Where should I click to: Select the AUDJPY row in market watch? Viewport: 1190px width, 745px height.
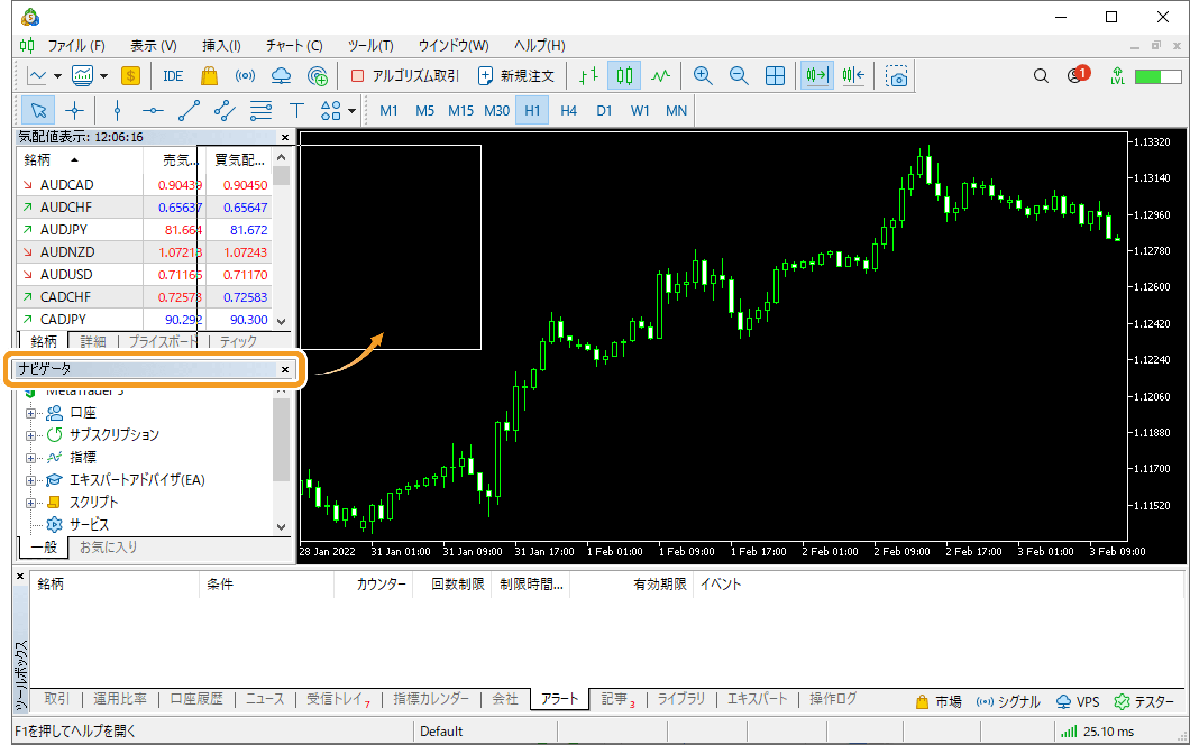coord(144,229)
